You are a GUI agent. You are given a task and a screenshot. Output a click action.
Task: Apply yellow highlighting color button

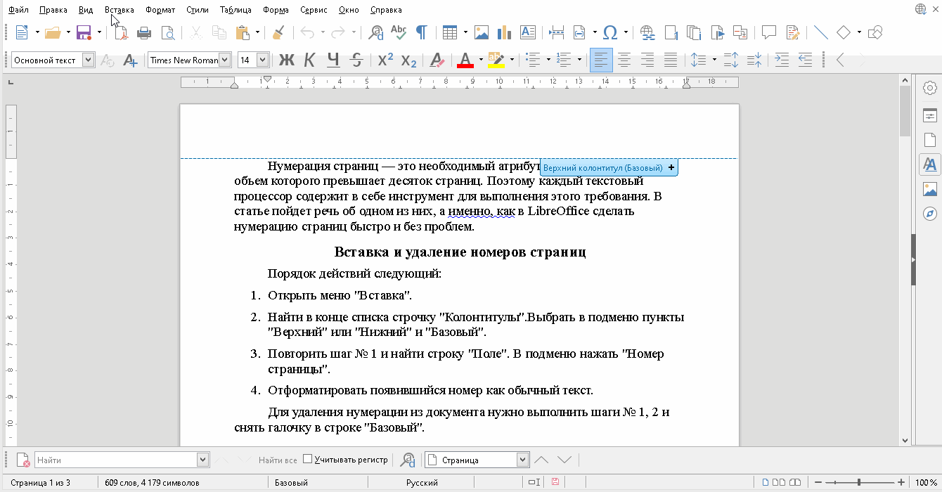pyautogui.click(x=496, y=60)
